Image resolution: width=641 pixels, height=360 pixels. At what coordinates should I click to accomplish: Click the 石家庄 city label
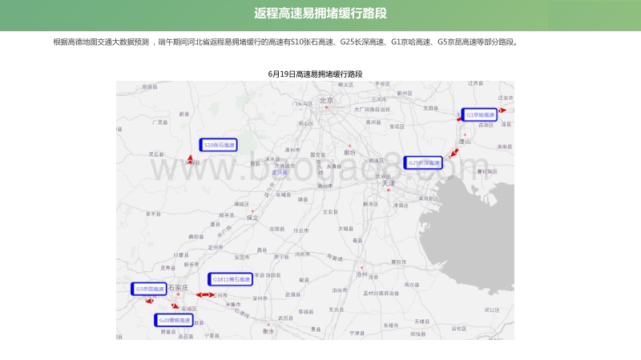pyautogui.click(x=178, y=287)
